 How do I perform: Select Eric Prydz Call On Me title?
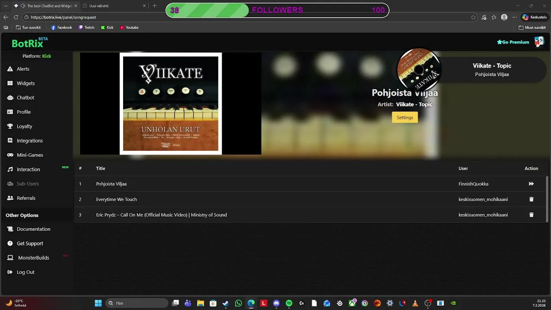pyautogui.click(x=161, y=215)
